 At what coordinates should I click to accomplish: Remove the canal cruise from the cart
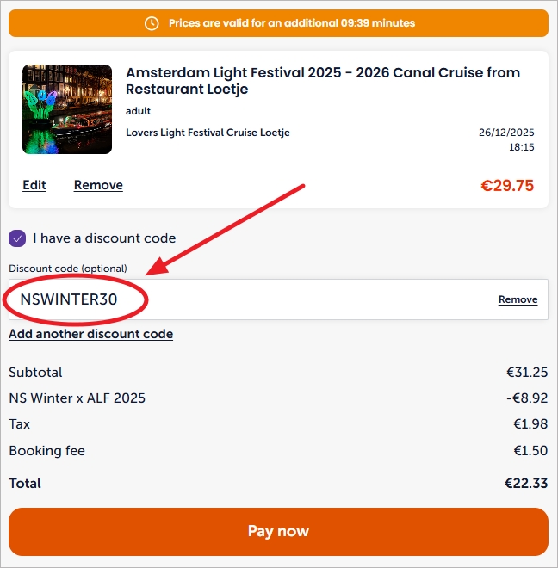pos(98,185)
